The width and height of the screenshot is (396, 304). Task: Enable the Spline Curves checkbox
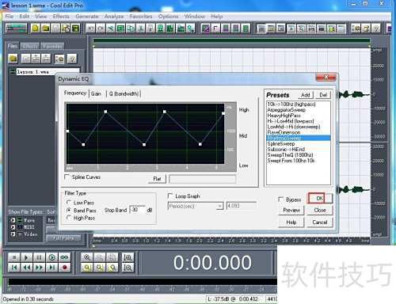67,177
